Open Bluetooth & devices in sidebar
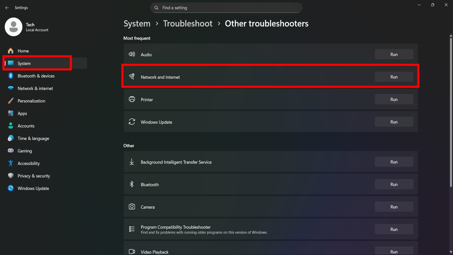The image size is (453, 255). (36, 76)
